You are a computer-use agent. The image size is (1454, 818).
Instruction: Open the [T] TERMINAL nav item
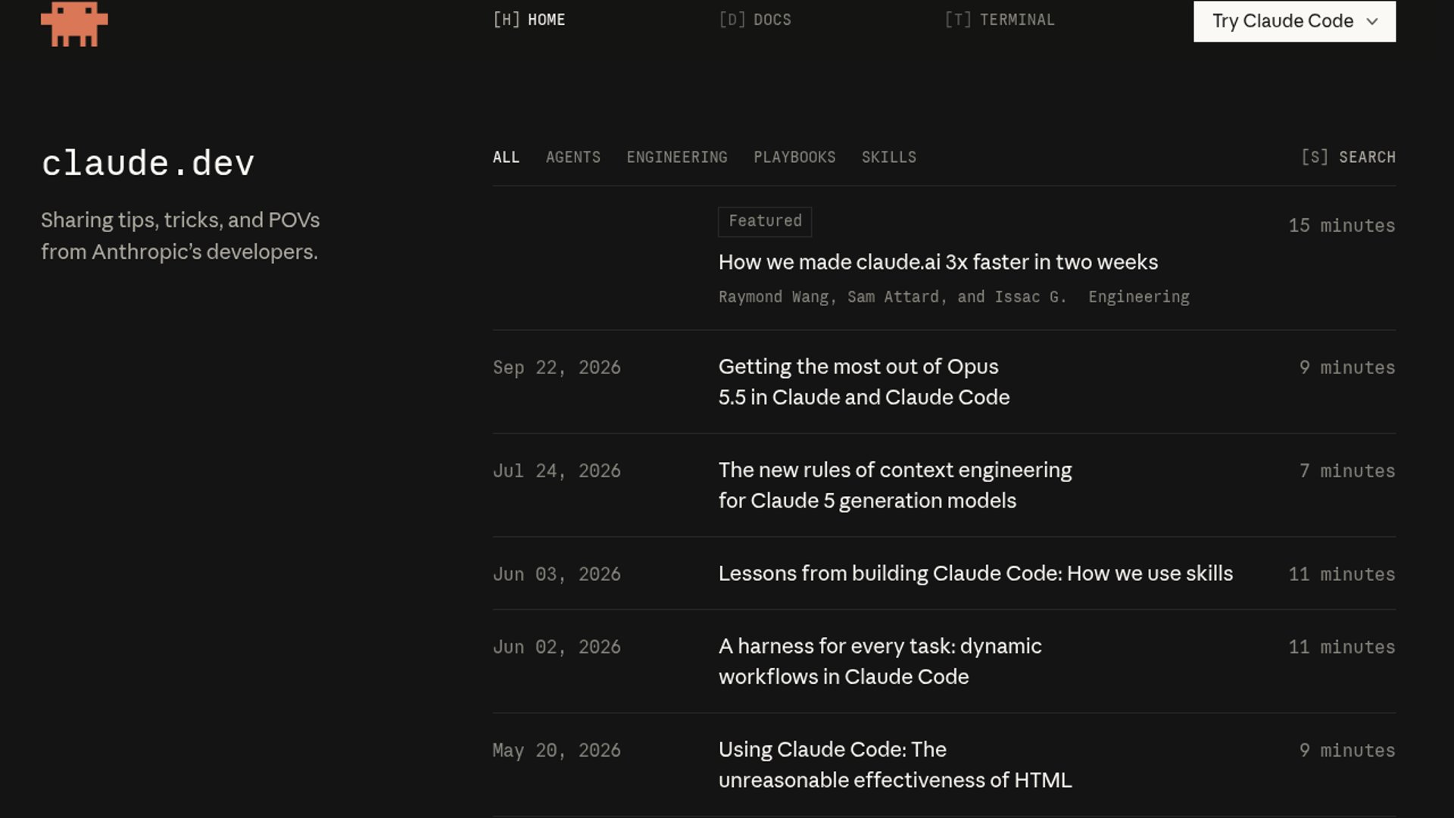[x=999, y=20]
